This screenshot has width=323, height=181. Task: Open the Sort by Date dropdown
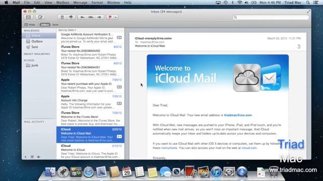pyautogui.click(x=67, y=30)
